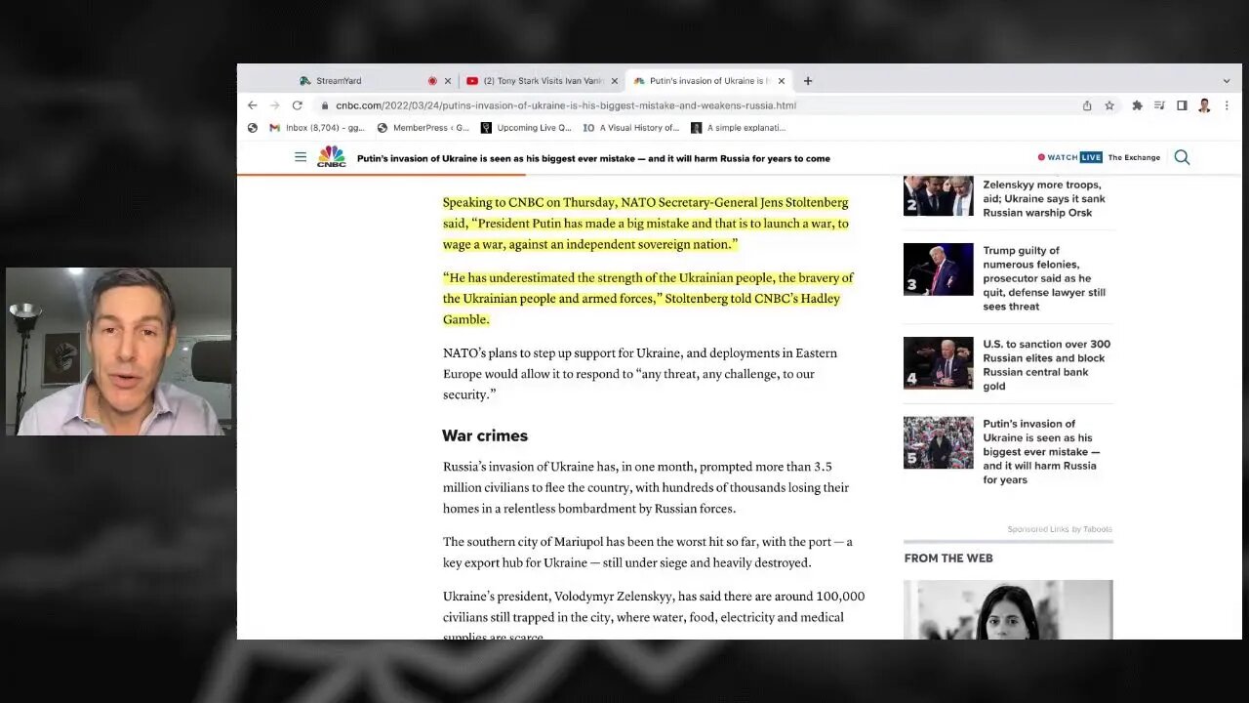Screen dimensions: 1249x703
Task: Close the CNBC article tab
Action: (x=781, y=81)
